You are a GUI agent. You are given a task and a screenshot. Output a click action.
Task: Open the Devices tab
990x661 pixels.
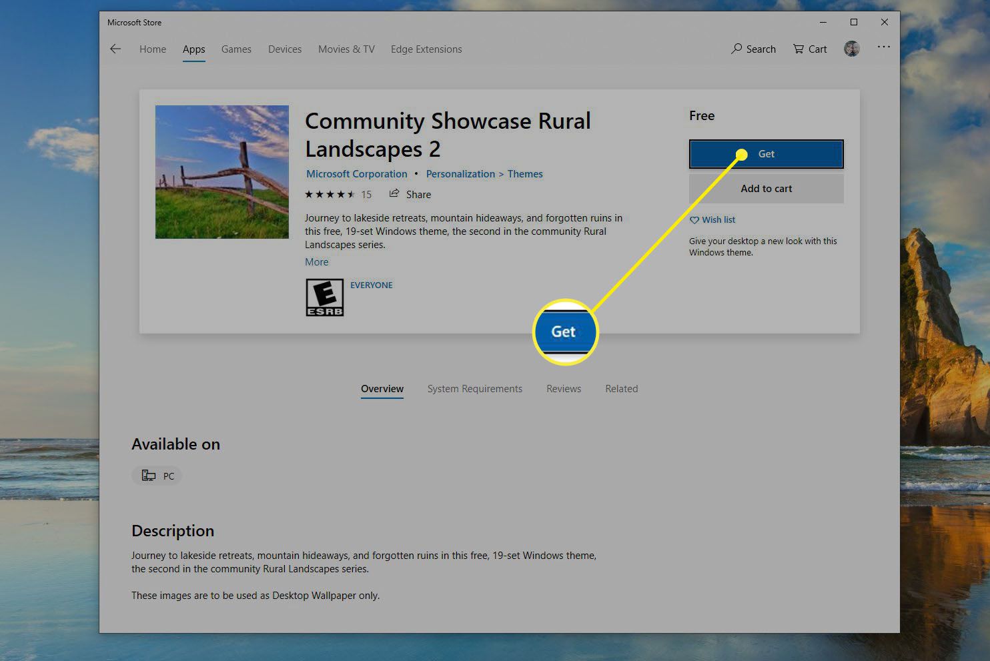pyautogui.click(x=285, y=49)
